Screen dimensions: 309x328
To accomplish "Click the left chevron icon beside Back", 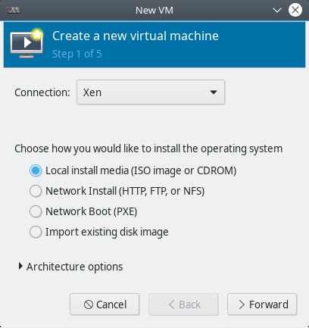I will [172, 305].
